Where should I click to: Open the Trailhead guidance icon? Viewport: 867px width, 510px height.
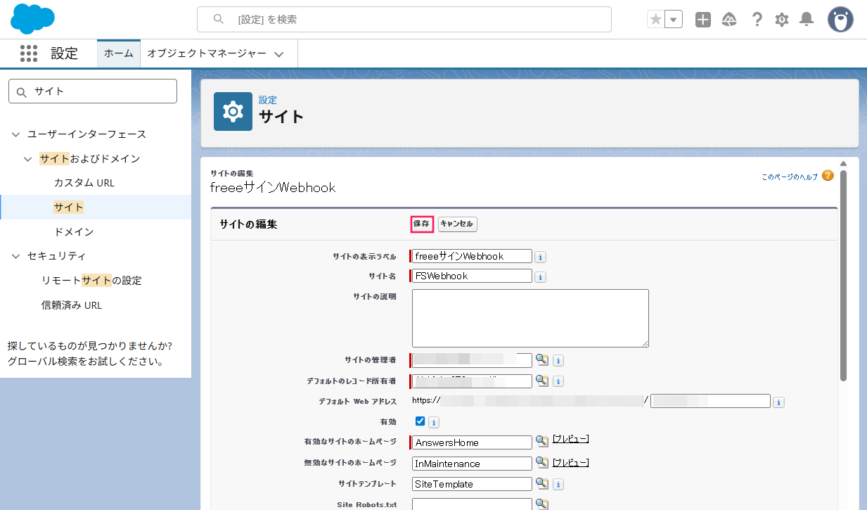[x=729, y=20]
